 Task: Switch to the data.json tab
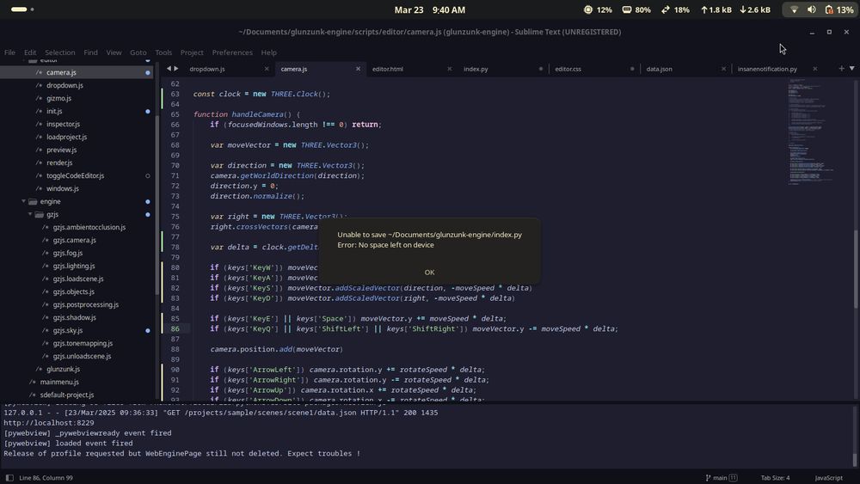[x=660, y=69]
